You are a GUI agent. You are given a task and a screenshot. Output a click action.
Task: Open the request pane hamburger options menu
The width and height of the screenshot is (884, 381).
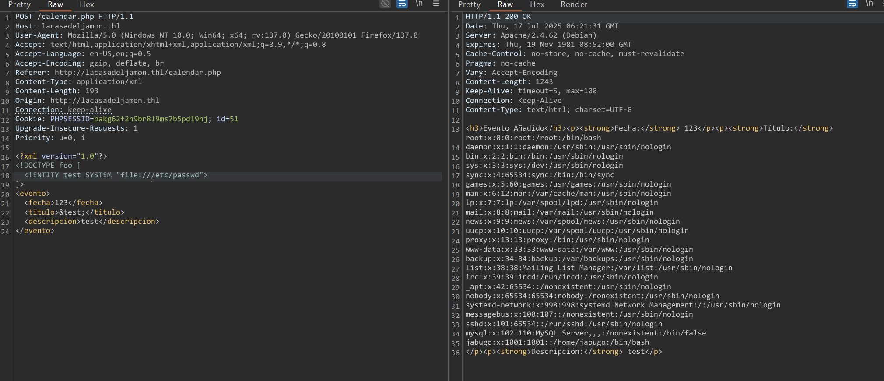[x=436, y=4]
